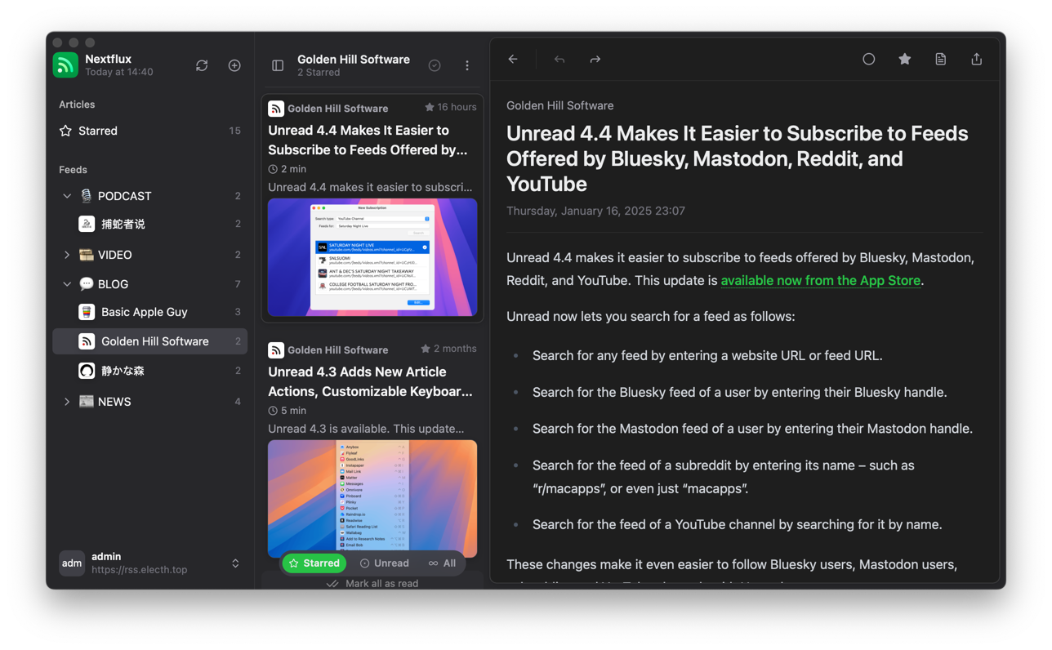Select the Golden Hill Software feed in sidebar
The height and width of the screenshot is (650, 1052).
[x=150, y=341]
